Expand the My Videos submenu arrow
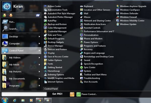Screen dimensions: 151x103 point(39,58)
